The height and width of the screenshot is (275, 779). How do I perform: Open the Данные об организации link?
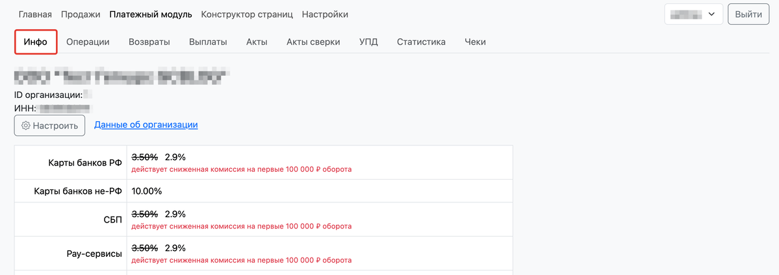pos(146,125)
